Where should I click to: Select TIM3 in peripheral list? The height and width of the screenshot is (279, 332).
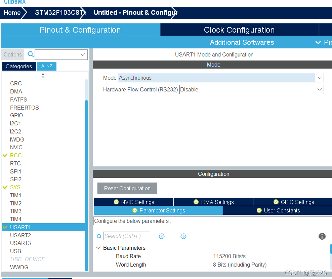[16, 211]
